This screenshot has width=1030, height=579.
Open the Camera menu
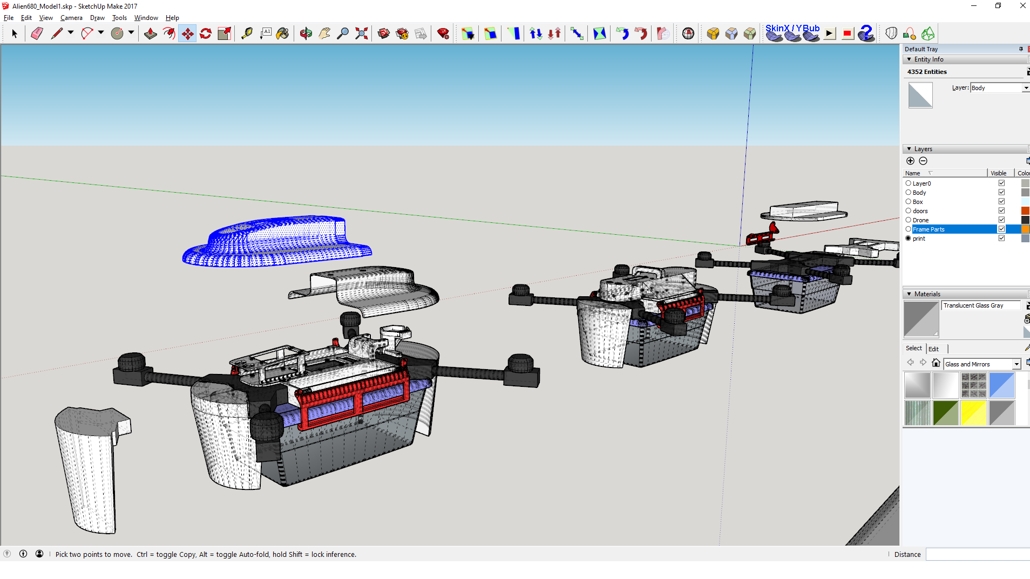tap(71, 18)
